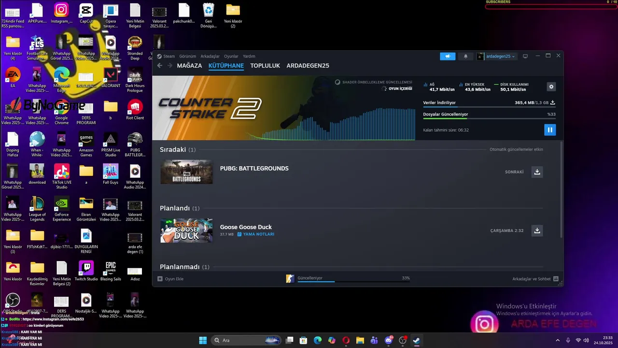
Task: Click Otomatik güncellemeler etkin text
Action: tap(516, 149)
